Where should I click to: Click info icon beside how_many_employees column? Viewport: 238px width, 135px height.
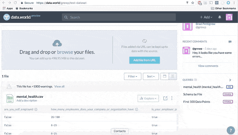pos(137,109)
